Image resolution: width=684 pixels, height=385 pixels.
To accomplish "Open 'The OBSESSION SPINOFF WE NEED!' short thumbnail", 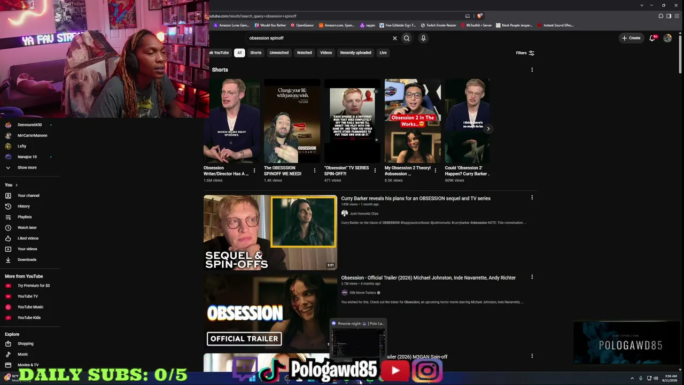I will click(x=292, y=121).
